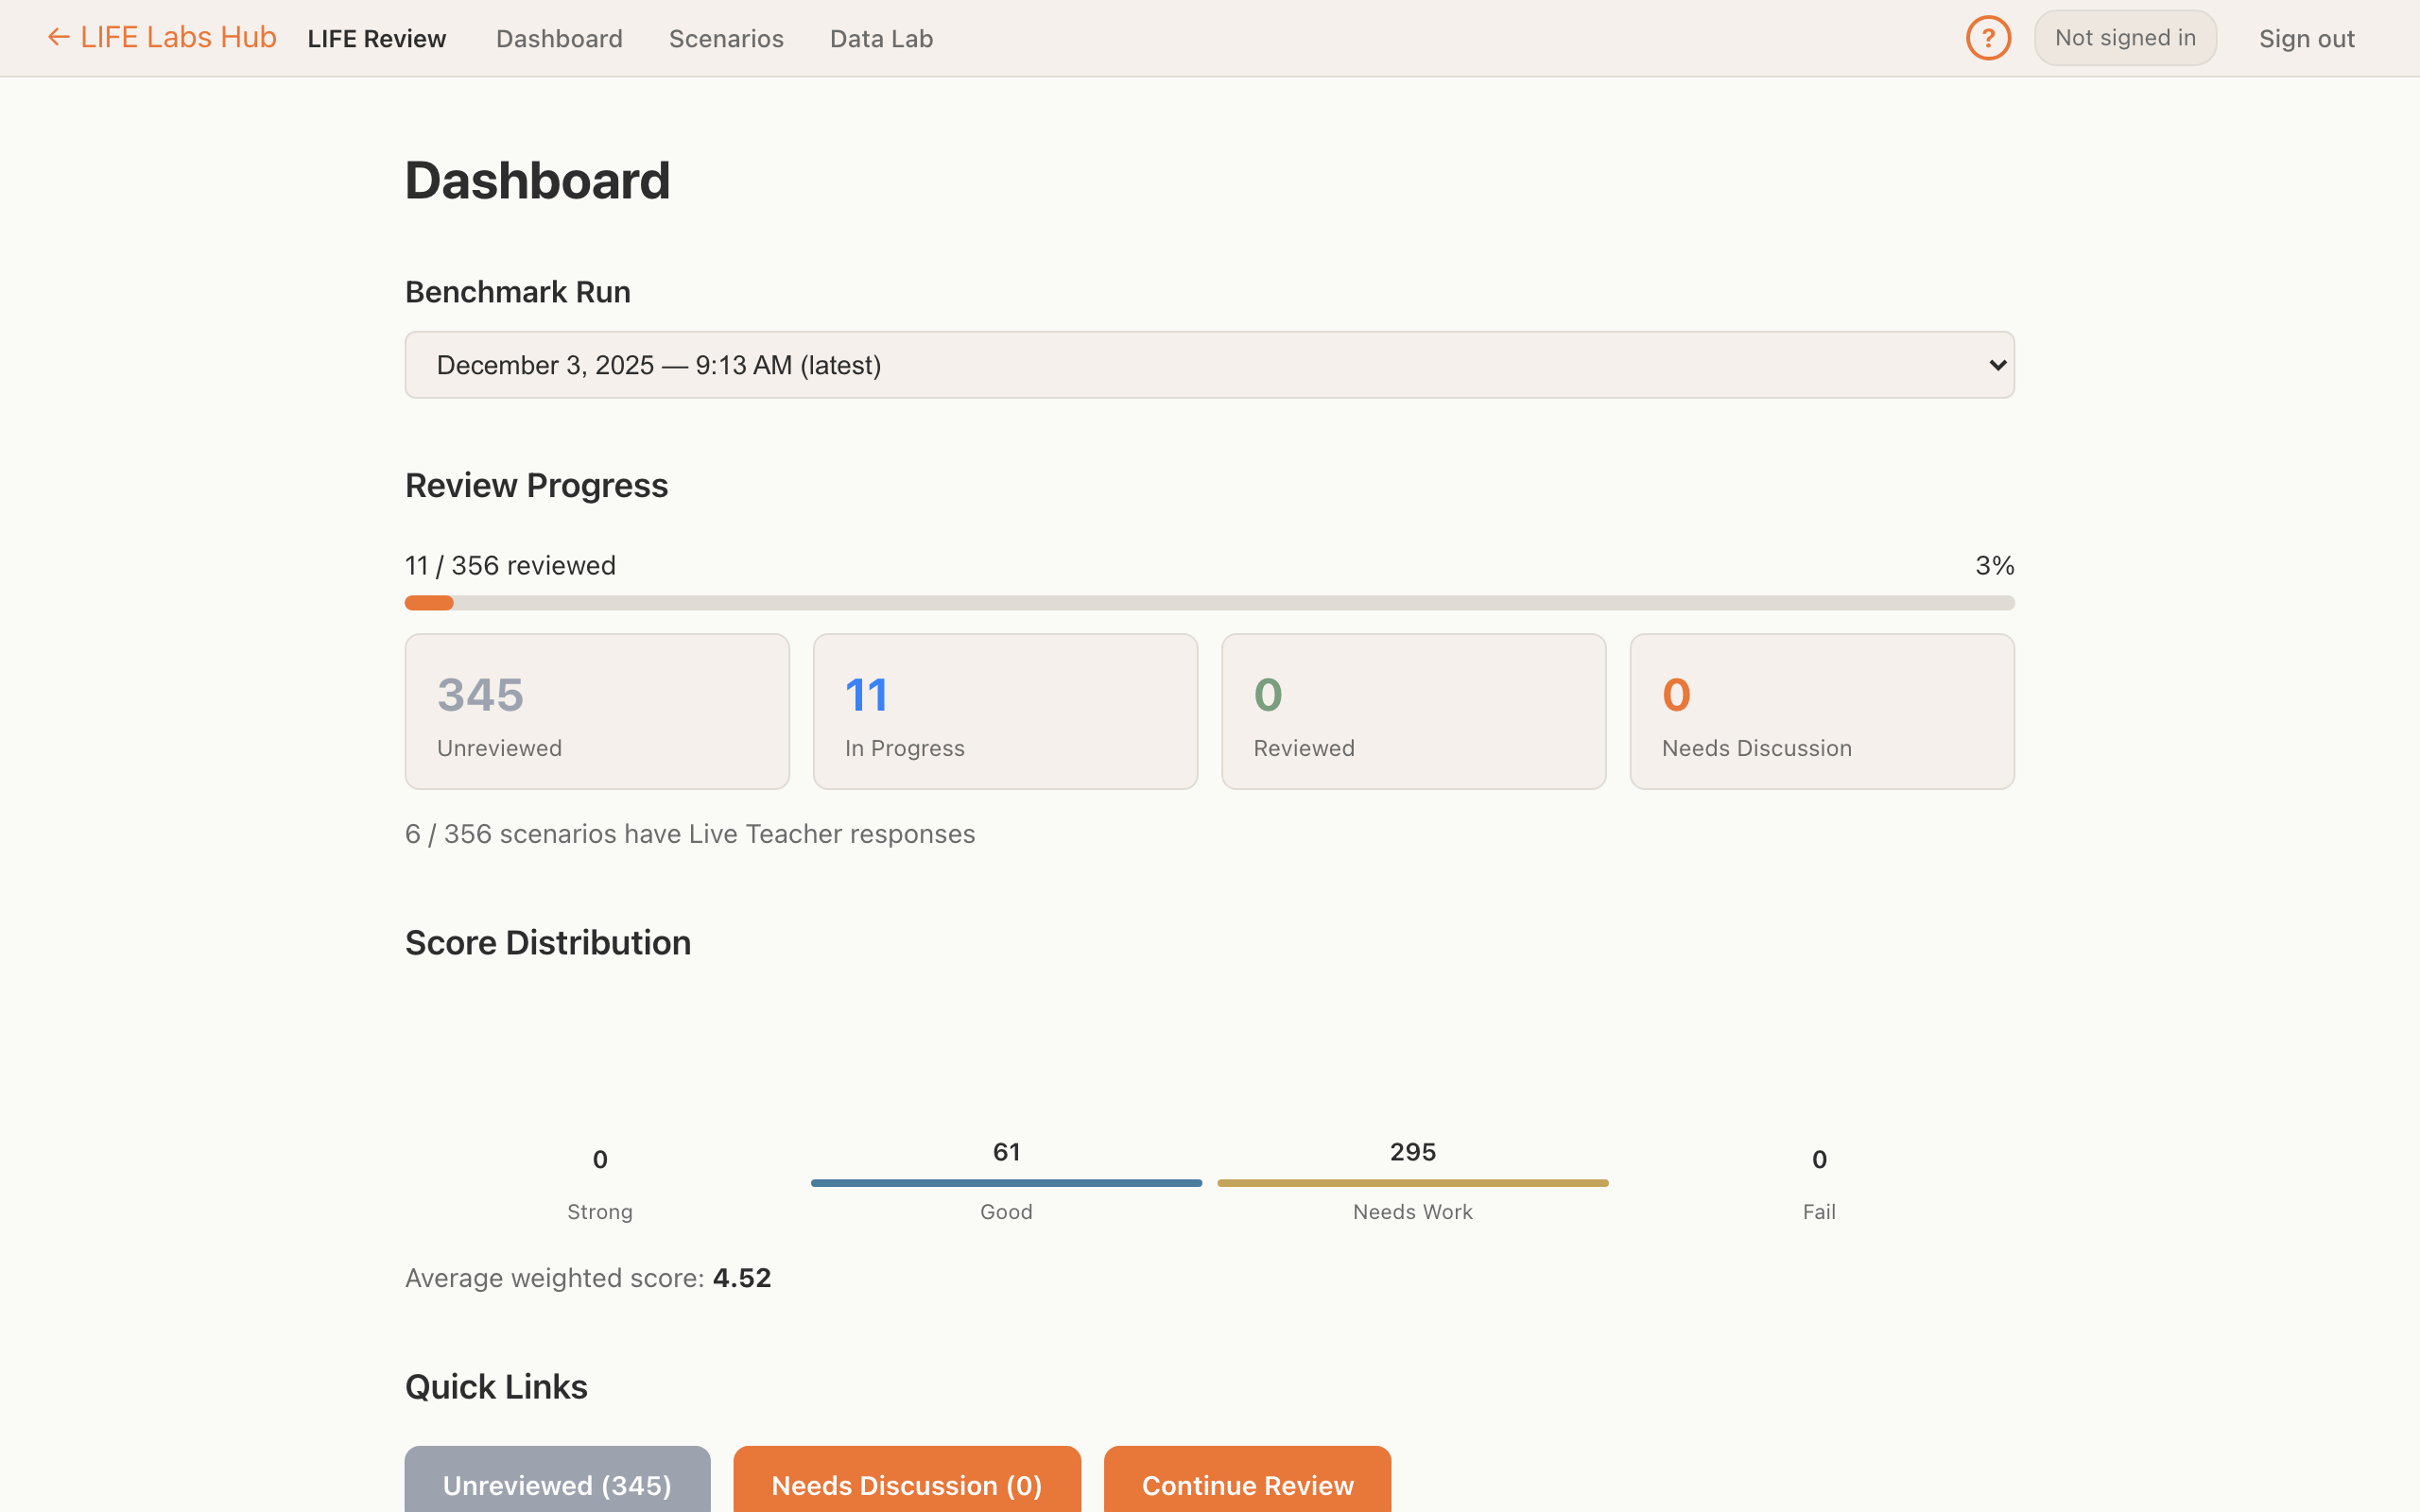Open the help question mark icon
Screen dimensions: 2420x1512
click(1988, 38)
